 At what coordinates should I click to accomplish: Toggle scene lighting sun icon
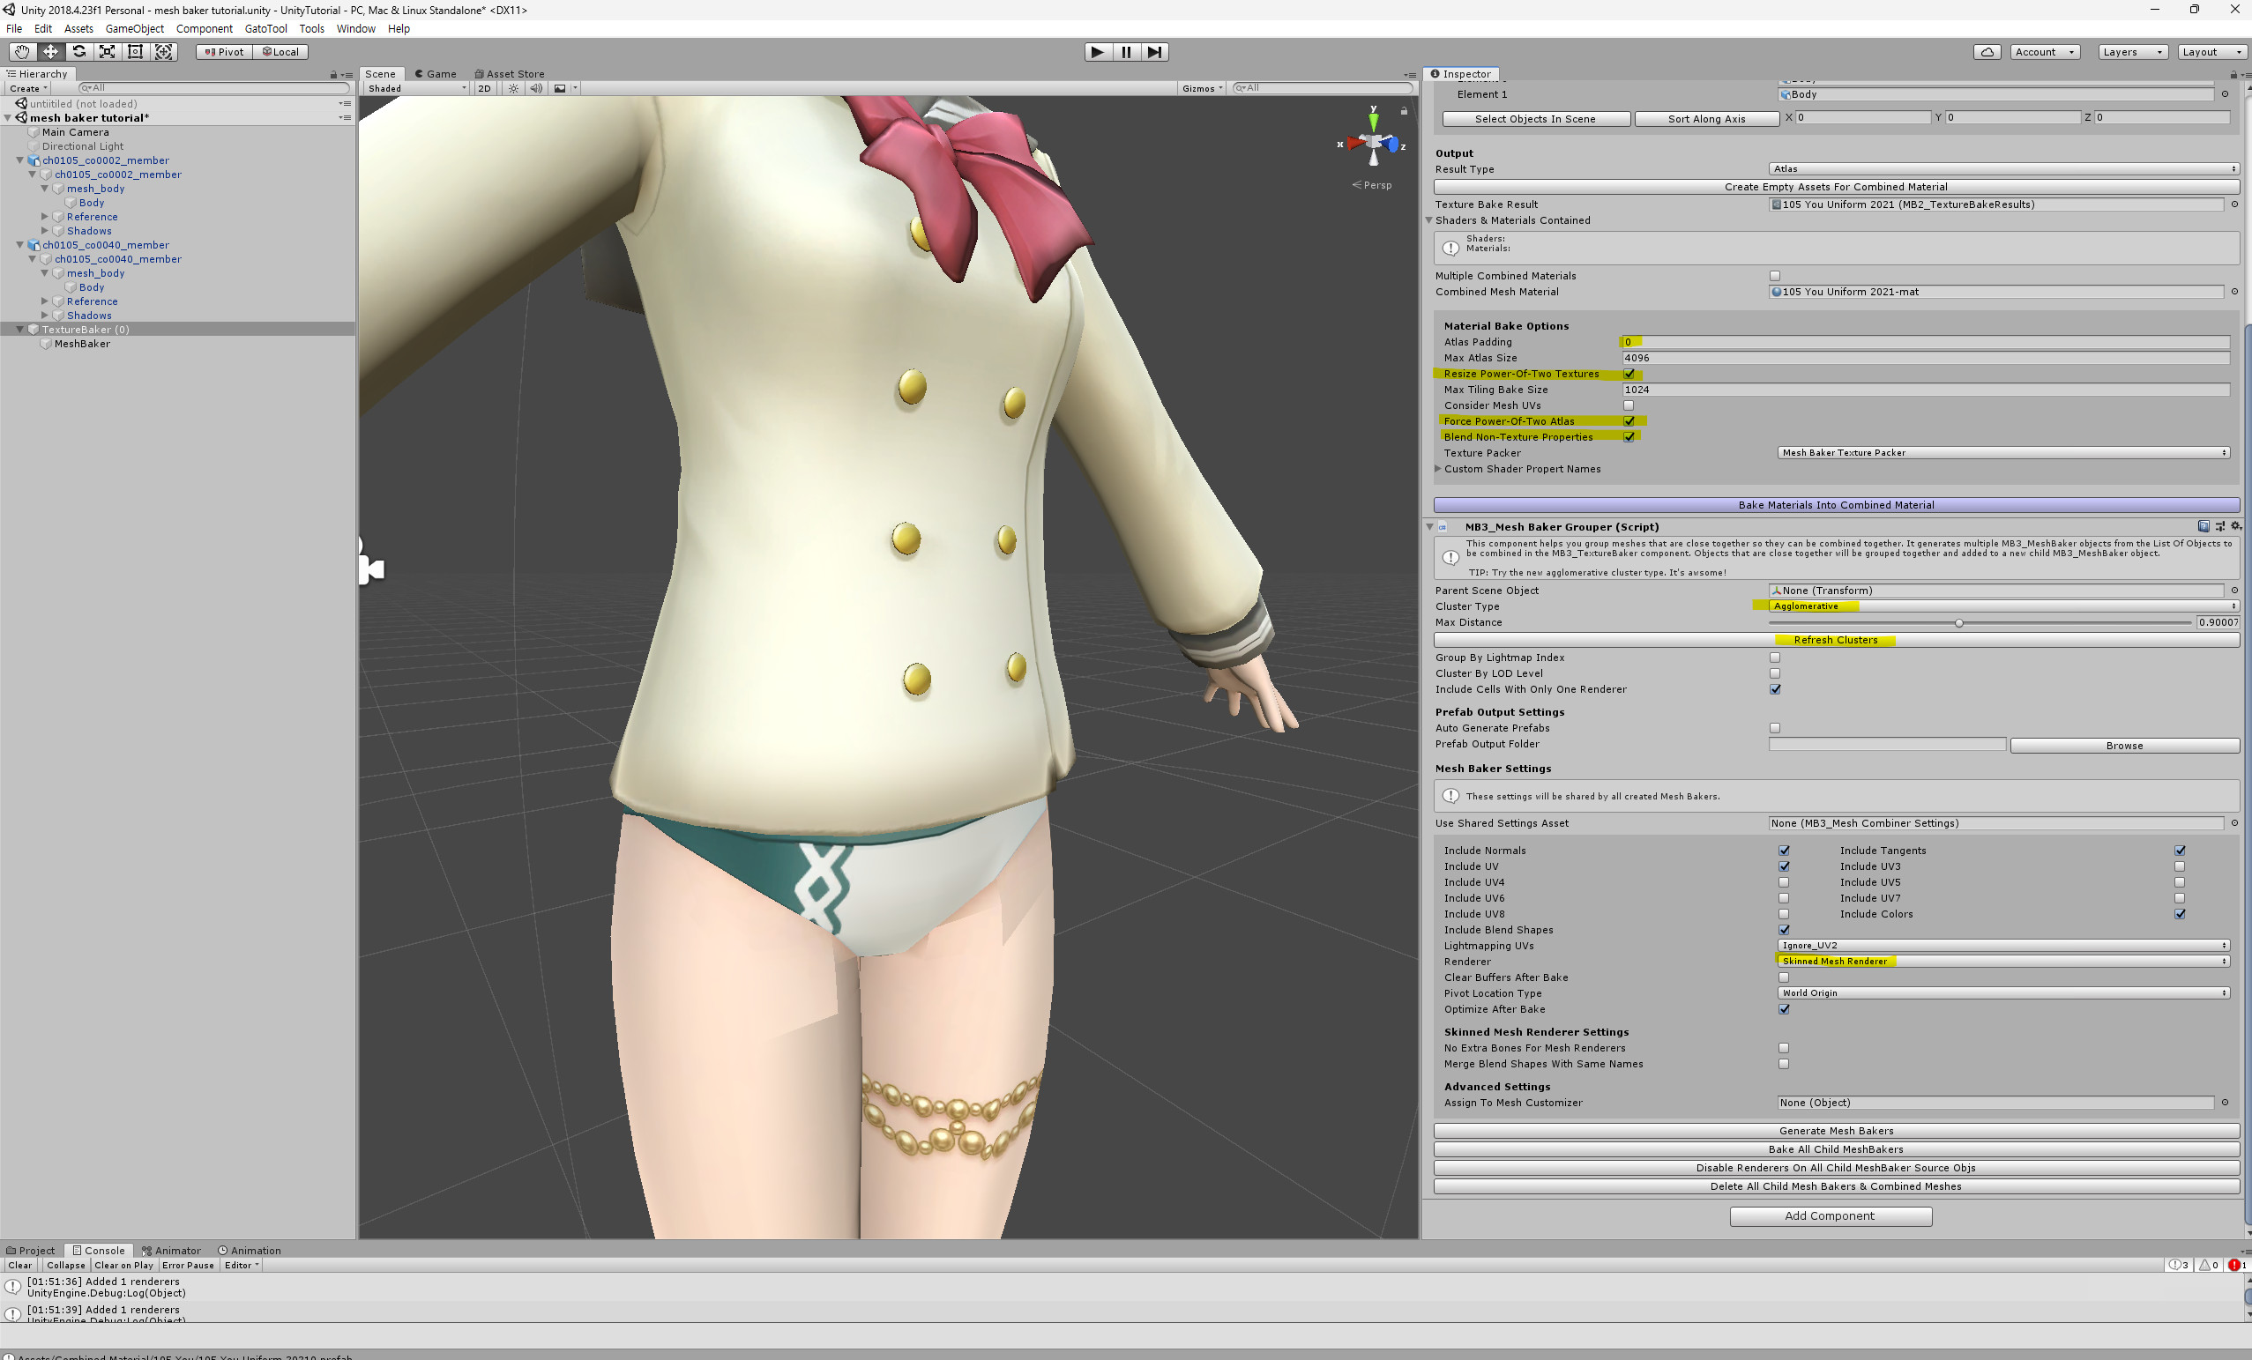[514, 89]
